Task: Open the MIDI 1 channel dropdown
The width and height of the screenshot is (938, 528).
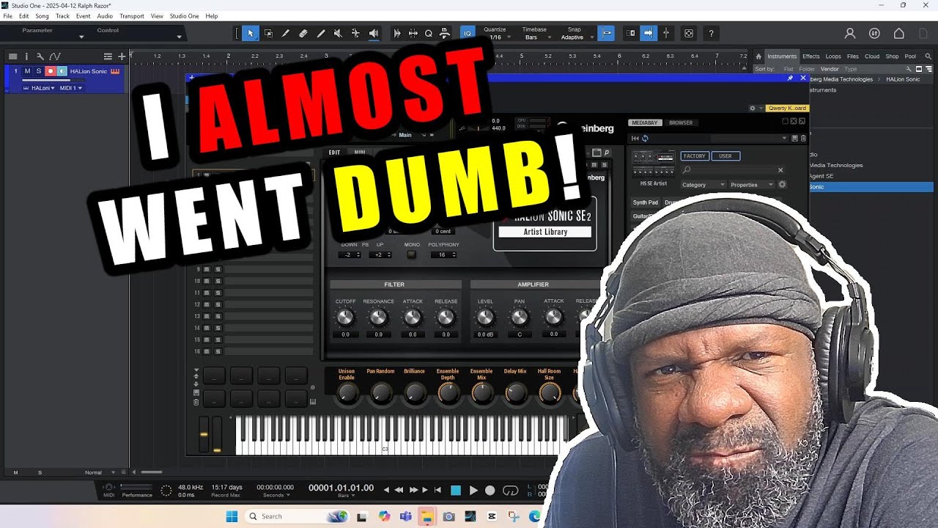Action: pos(70,88)
